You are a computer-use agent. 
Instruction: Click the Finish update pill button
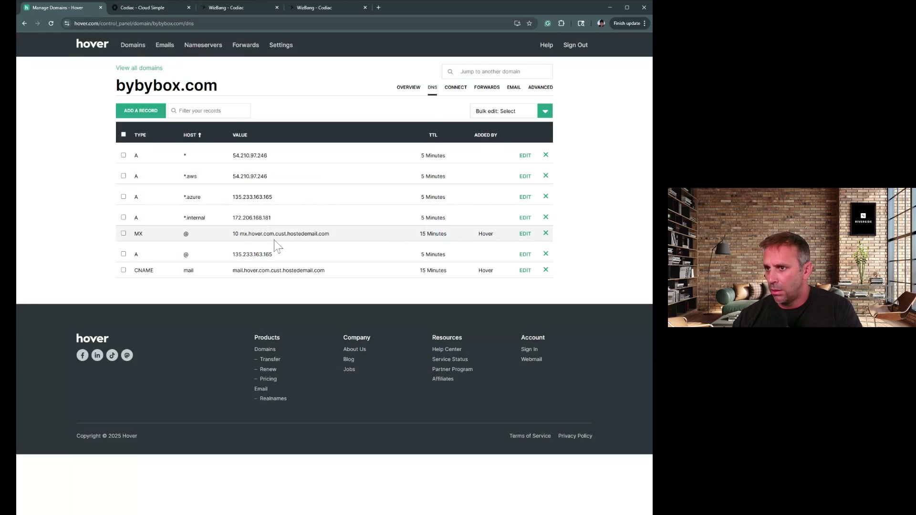point(627,23)
